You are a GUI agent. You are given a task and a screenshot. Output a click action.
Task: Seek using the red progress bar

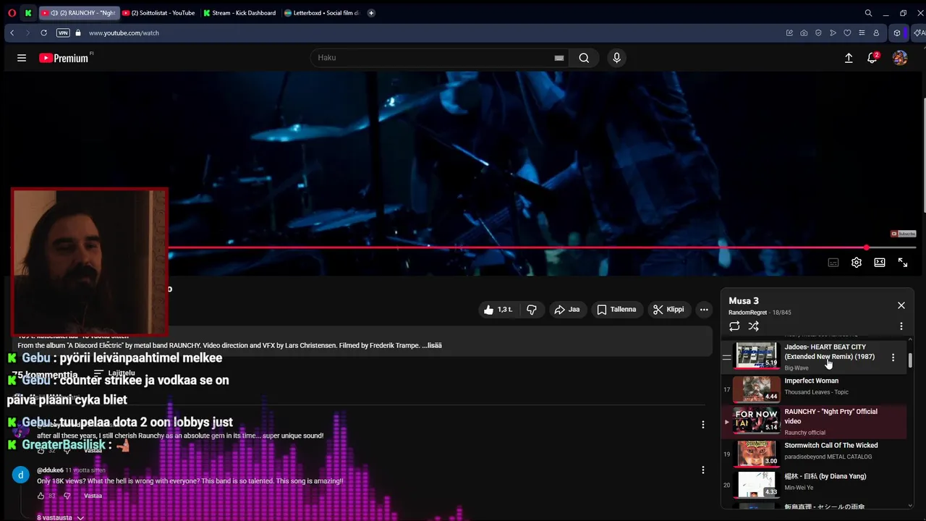click(542, 247)
